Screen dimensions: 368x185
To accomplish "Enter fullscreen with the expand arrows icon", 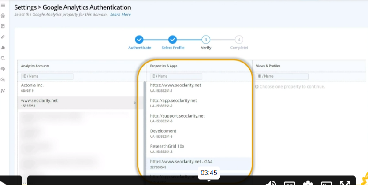I will [345, 182].
